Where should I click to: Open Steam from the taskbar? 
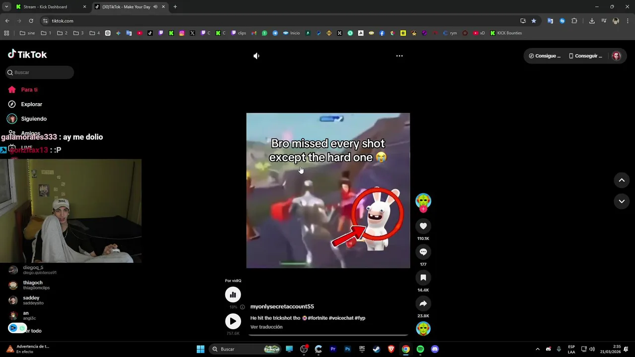point(377,349)
